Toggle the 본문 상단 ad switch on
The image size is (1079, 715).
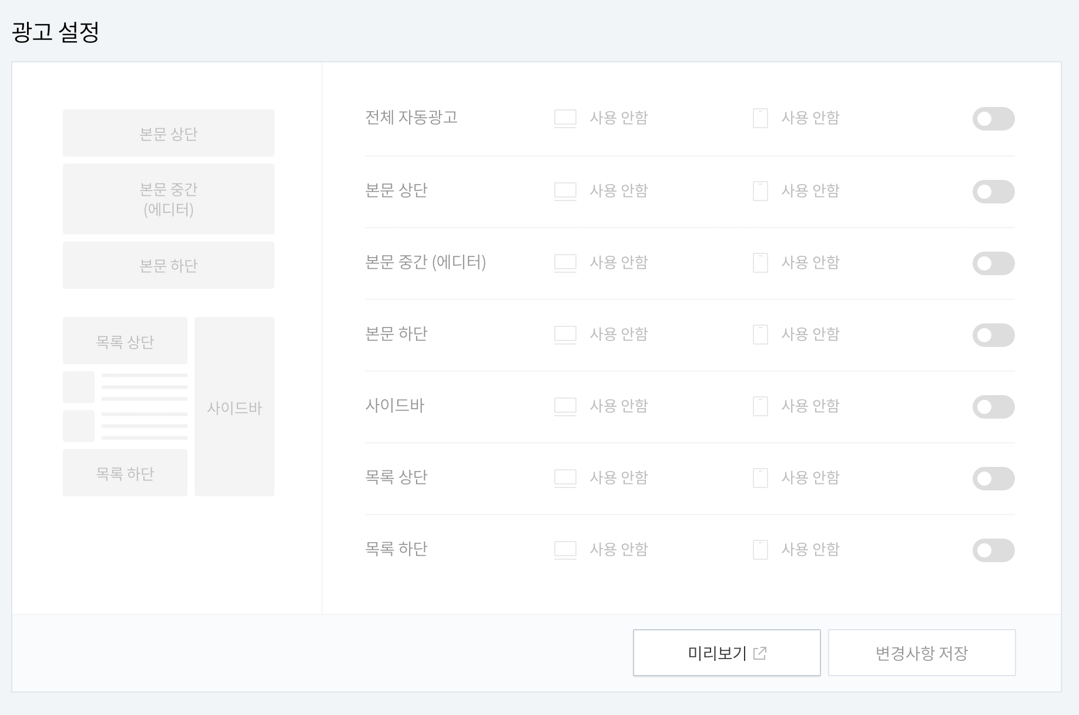click(x=993, y=191)
